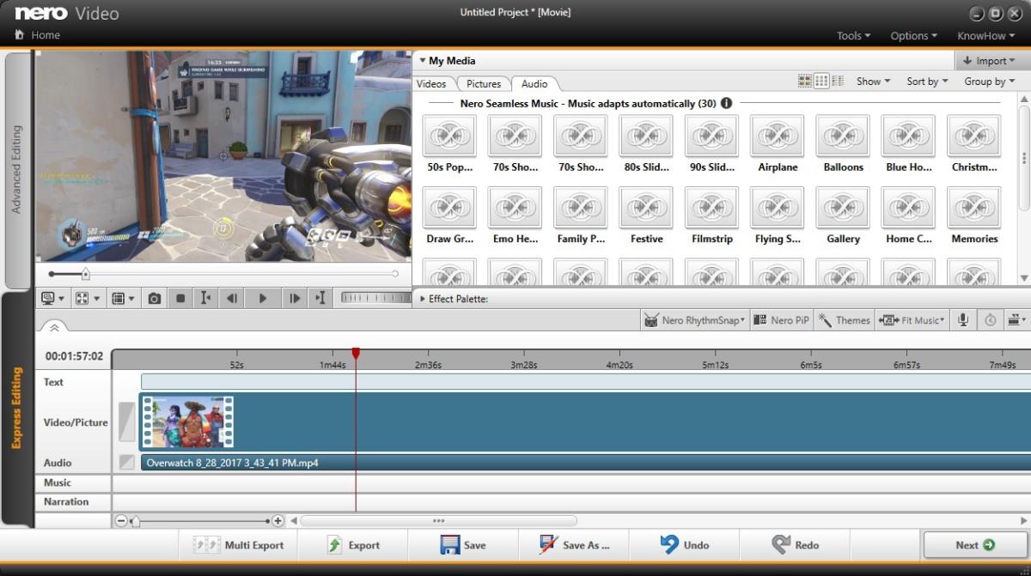Open the Fit Music dropdown
This screenshot has width=1031, height=576.
pyautogui.click(x=912, y=320)
